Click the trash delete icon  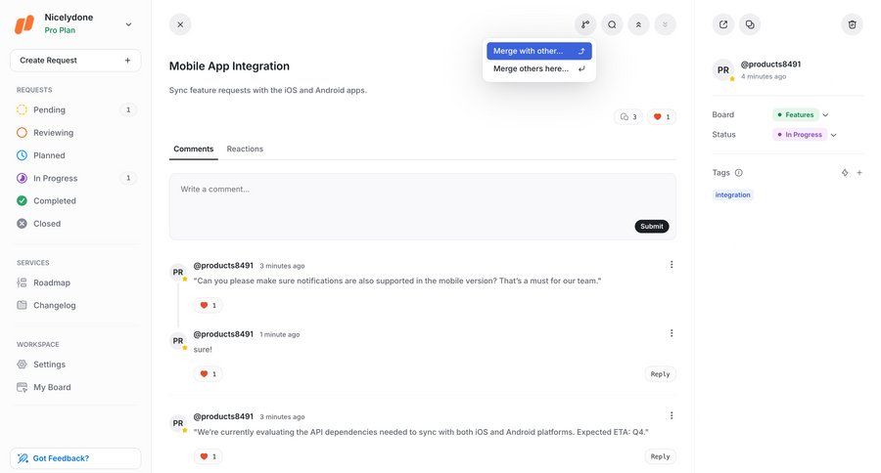[x=852, y=24]
